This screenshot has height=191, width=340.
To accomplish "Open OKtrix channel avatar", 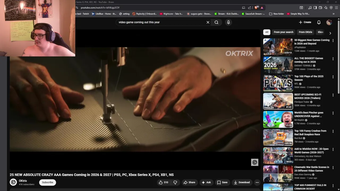I will pyautogui.click(x=13, y=182).
